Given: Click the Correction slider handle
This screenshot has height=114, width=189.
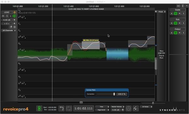Looking at the screenshot, I should coord(114,94).
